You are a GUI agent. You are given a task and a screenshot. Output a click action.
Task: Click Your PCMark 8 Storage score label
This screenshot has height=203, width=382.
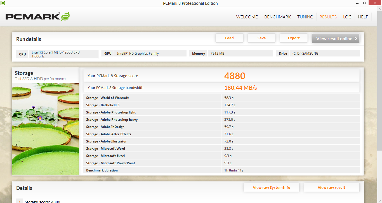[113, 76]
